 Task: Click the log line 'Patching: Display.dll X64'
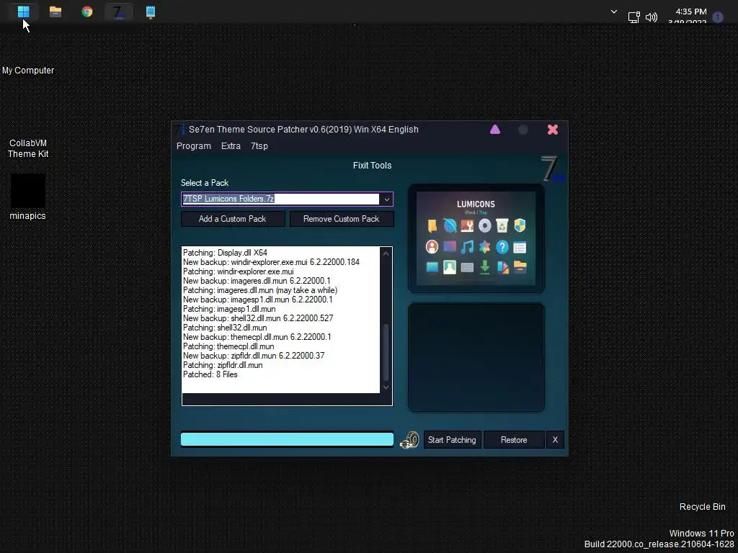pos(225,253)
